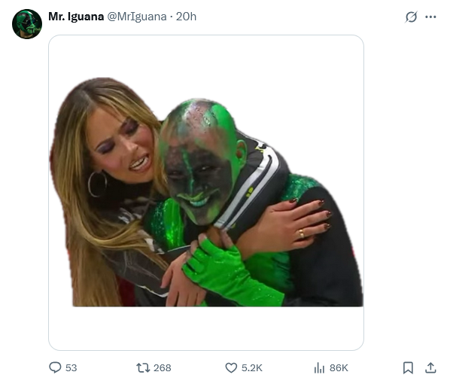Click the woman's face in the image
Image resolution: width=450 pixels, height=384 pixels.
(x=123, y=147)
